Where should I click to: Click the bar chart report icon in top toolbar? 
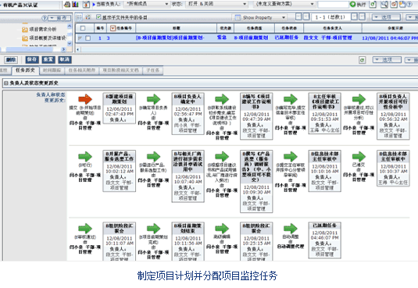(76, 4)
